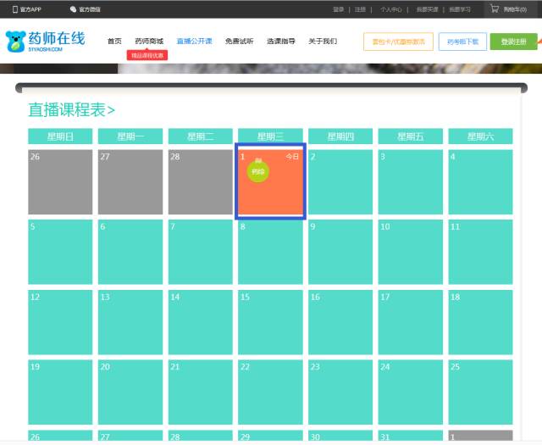Select calendar day 15

coord(270,322)
